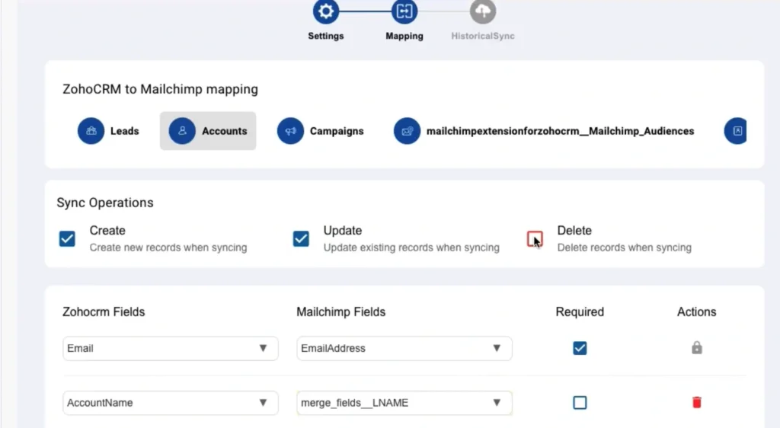This screenshot has width=780, height=428.
Task: Click the Mapping step icon
Action: pos(404,11)
